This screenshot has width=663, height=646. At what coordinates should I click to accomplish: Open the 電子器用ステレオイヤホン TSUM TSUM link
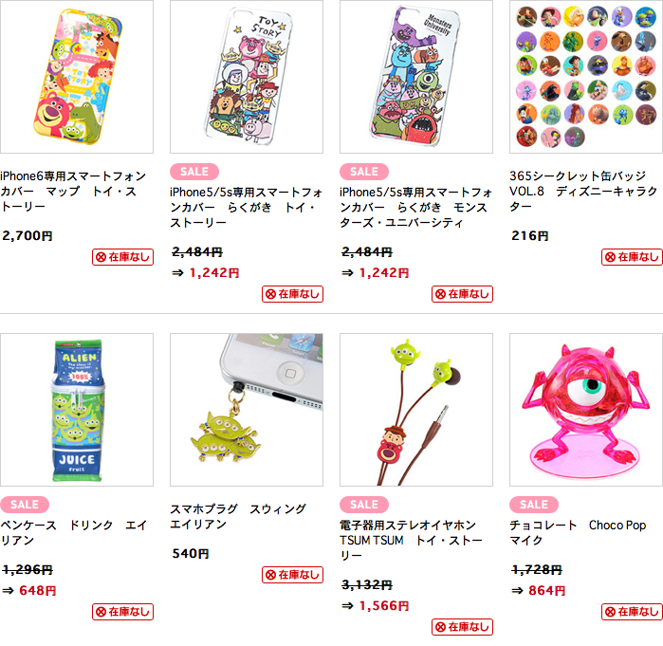click(411, 541)
